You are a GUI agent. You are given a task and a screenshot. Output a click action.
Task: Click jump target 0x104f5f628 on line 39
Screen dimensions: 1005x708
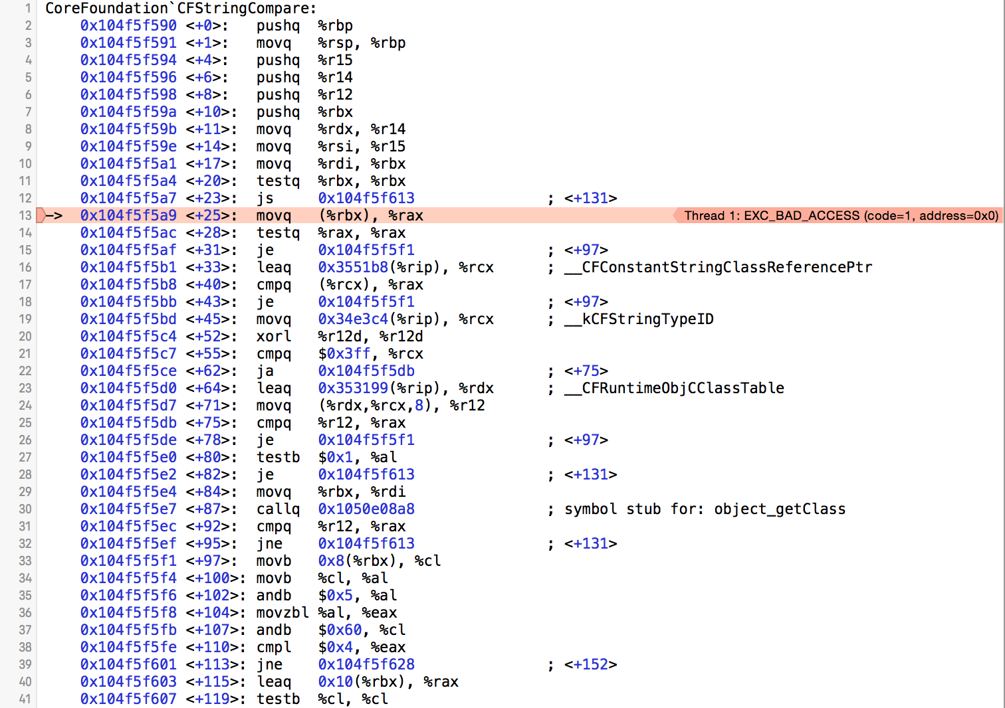tap(366, 664)
